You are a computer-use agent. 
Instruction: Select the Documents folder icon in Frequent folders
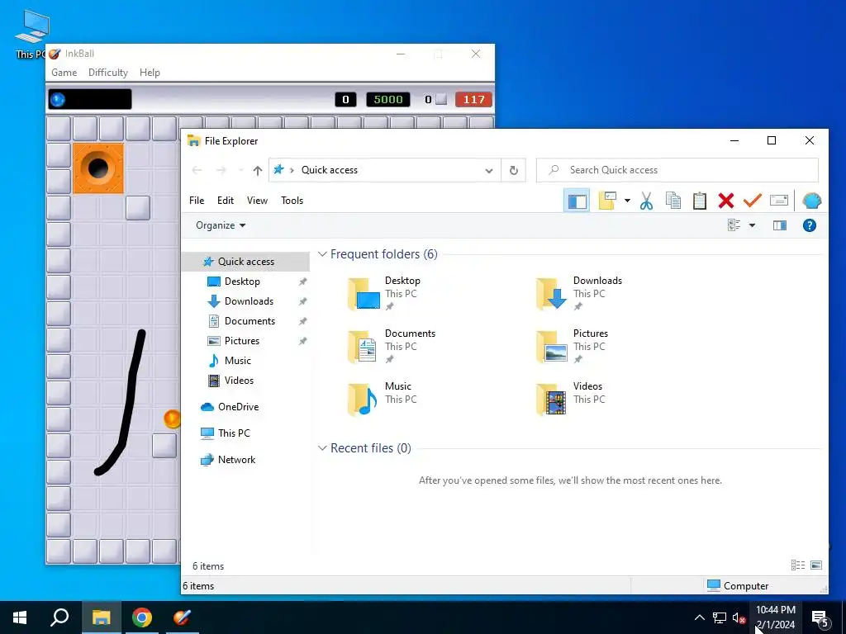point(362,347)
